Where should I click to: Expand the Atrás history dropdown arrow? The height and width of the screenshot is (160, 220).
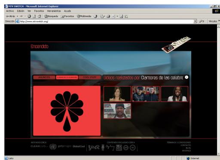[x=18, y=16]
